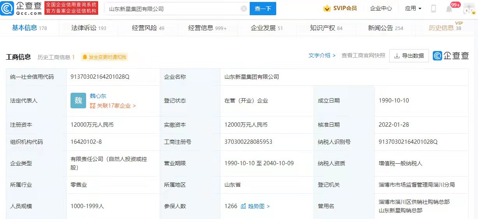Click the 全国企业信用查询系统 red banner
This screenshot has height=219, width=478.
[x=71, y=8]
